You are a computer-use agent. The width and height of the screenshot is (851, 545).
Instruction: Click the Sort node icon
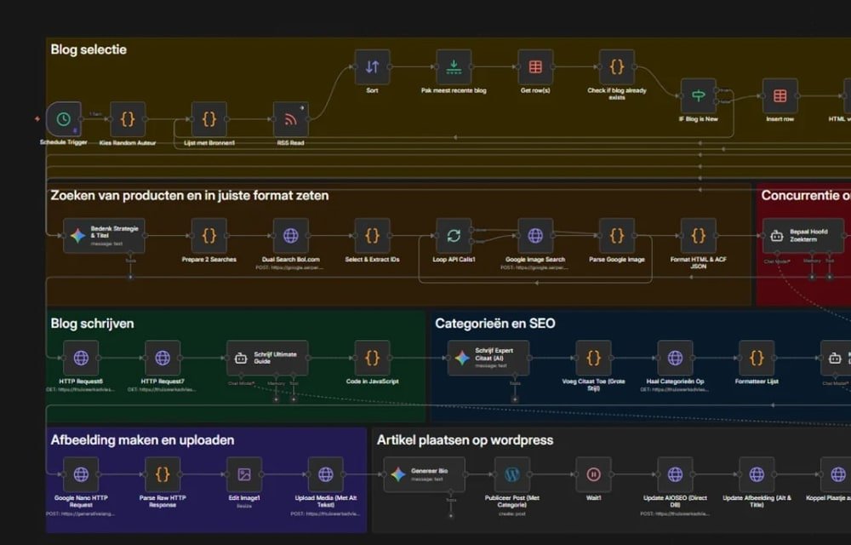click(x=373, y=66)
